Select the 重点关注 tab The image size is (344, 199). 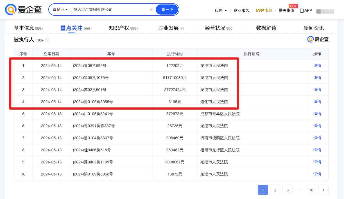coord(76,28)
